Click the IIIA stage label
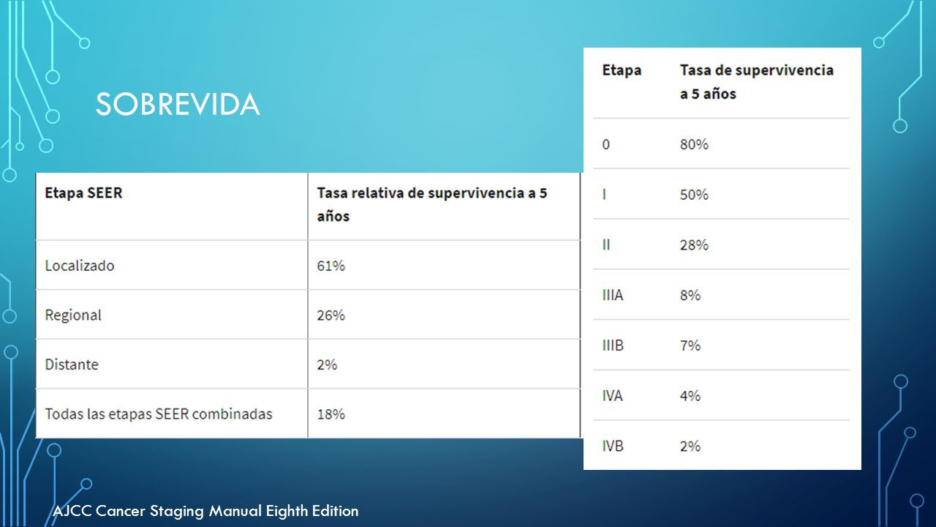 (x=613, y=296)
